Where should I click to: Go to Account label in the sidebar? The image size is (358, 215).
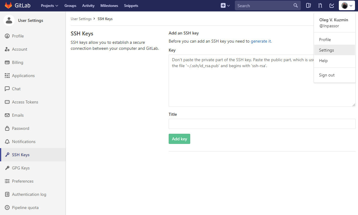20,49
